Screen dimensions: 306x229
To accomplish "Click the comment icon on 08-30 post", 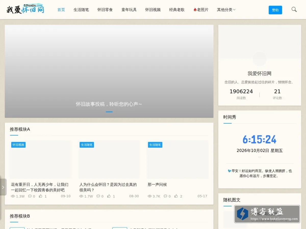I will [98, 196].
